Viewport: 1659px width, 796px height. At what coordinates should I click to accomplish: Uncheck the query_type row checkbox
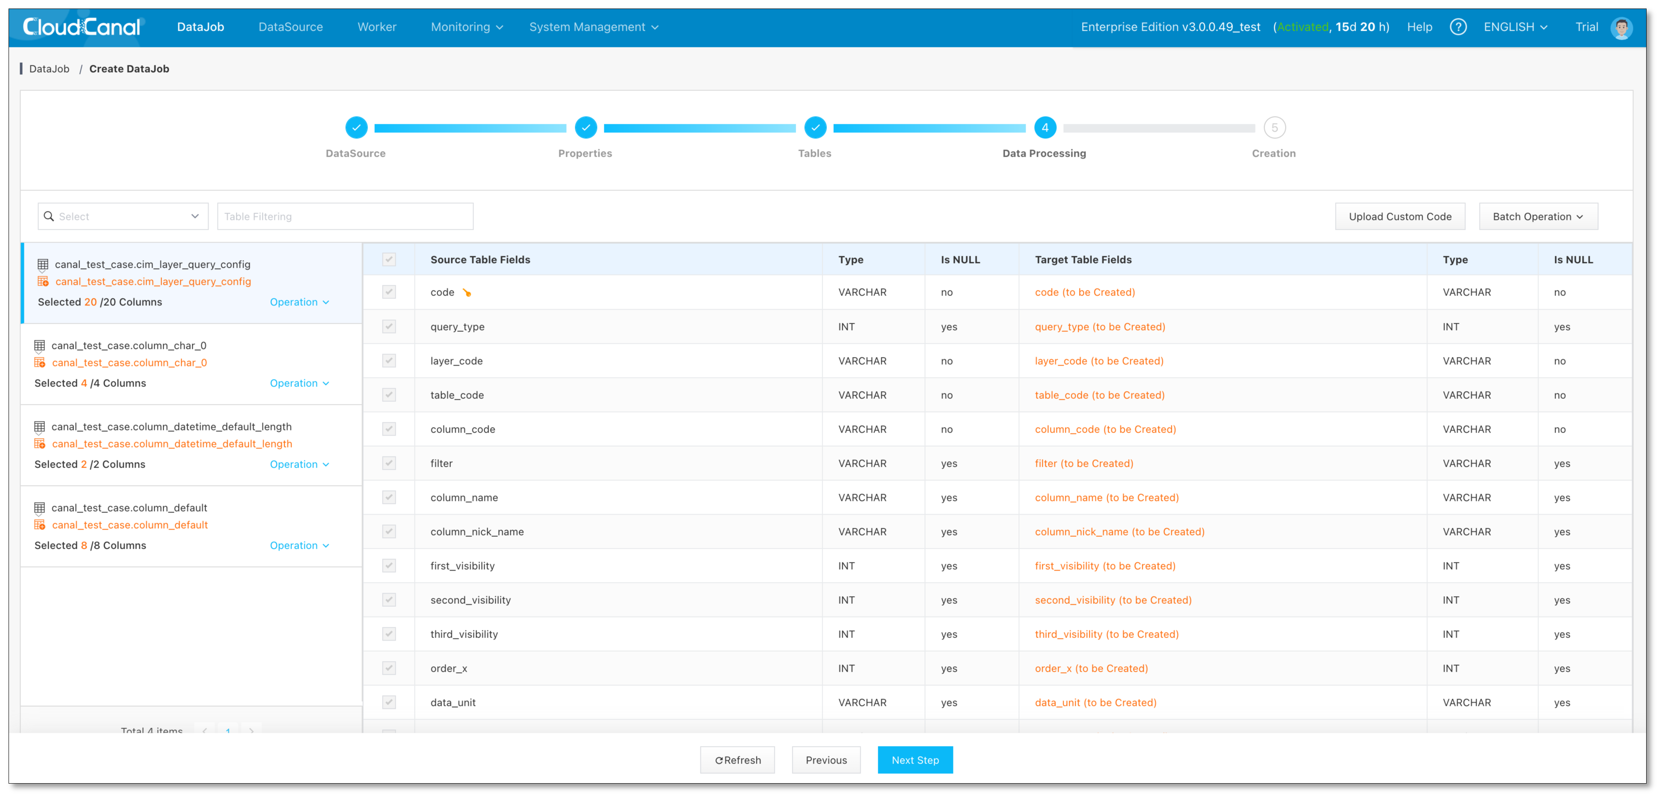click(388, 326)
